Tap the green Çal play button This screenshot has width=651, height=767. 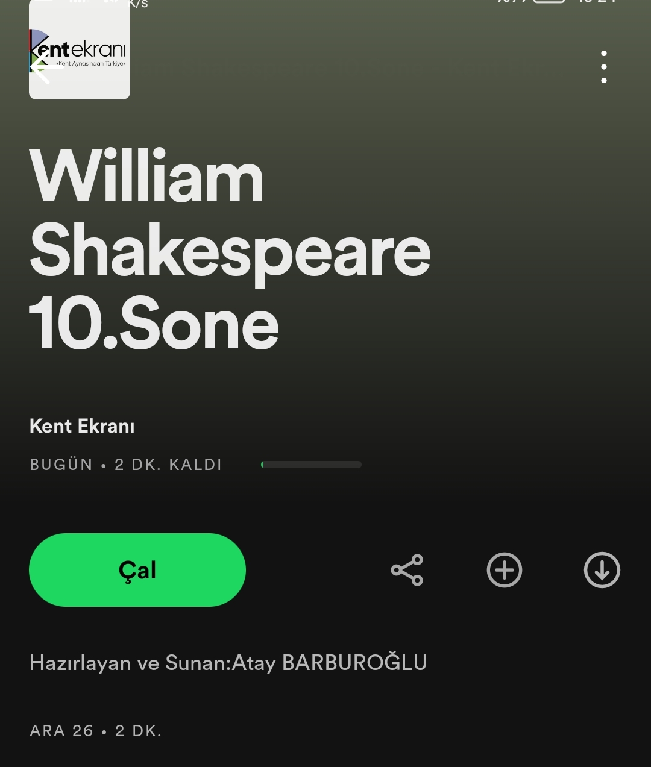[x=137, y=570]
